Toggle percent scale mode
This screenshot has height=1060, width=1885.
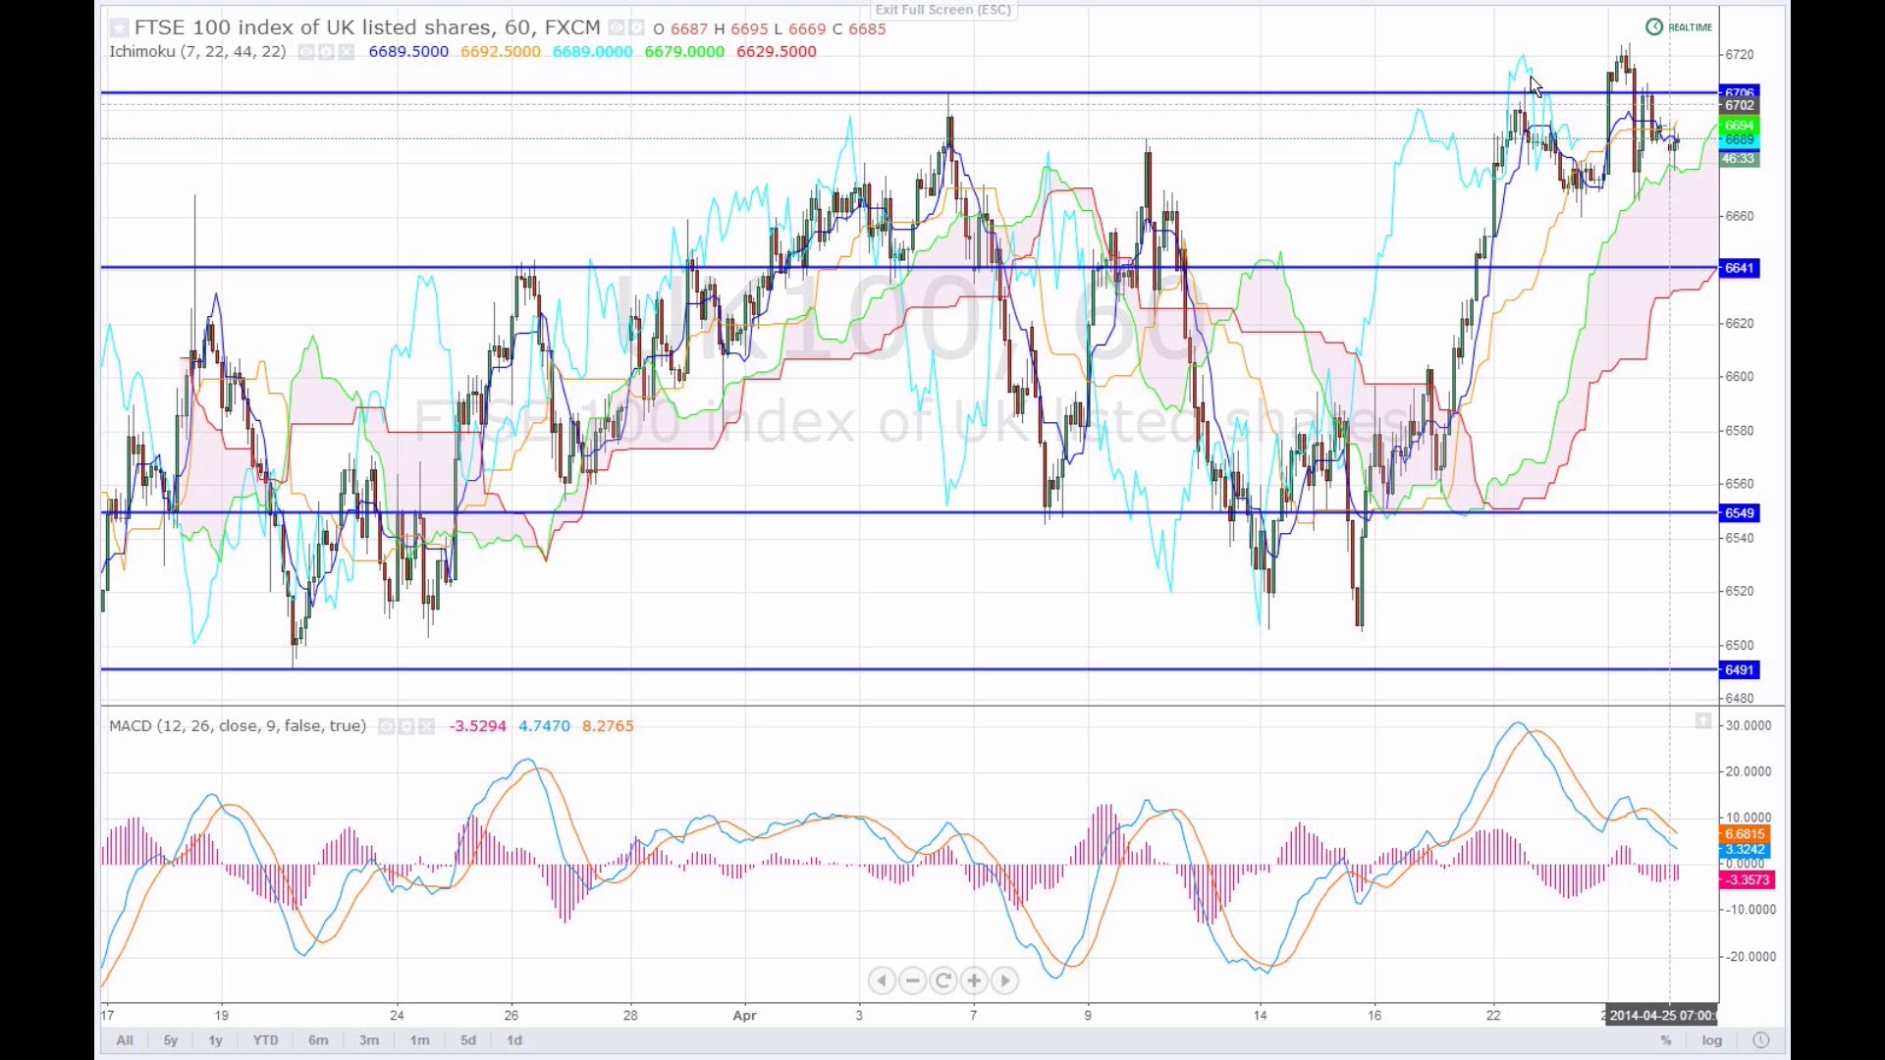(x=1665, y=1040)
